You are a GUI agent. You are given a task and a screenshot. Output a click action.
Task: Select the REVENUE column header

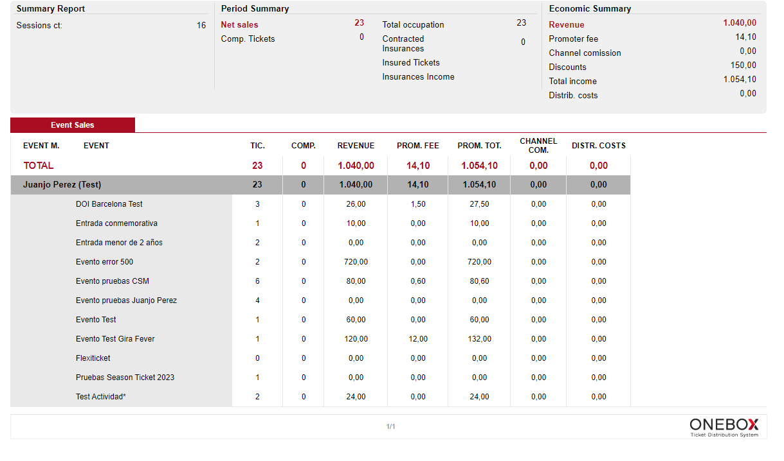pos(356,146)
